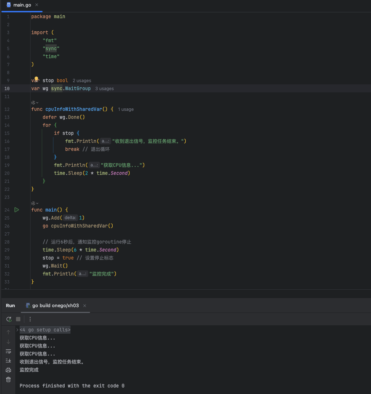371x394 pixels.
Task: Click the "time" import string
Action: (x=51, y=57)
